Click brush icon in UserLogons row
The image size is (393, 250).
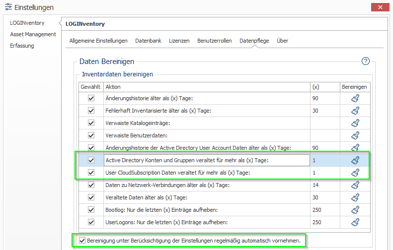point(355,222)
